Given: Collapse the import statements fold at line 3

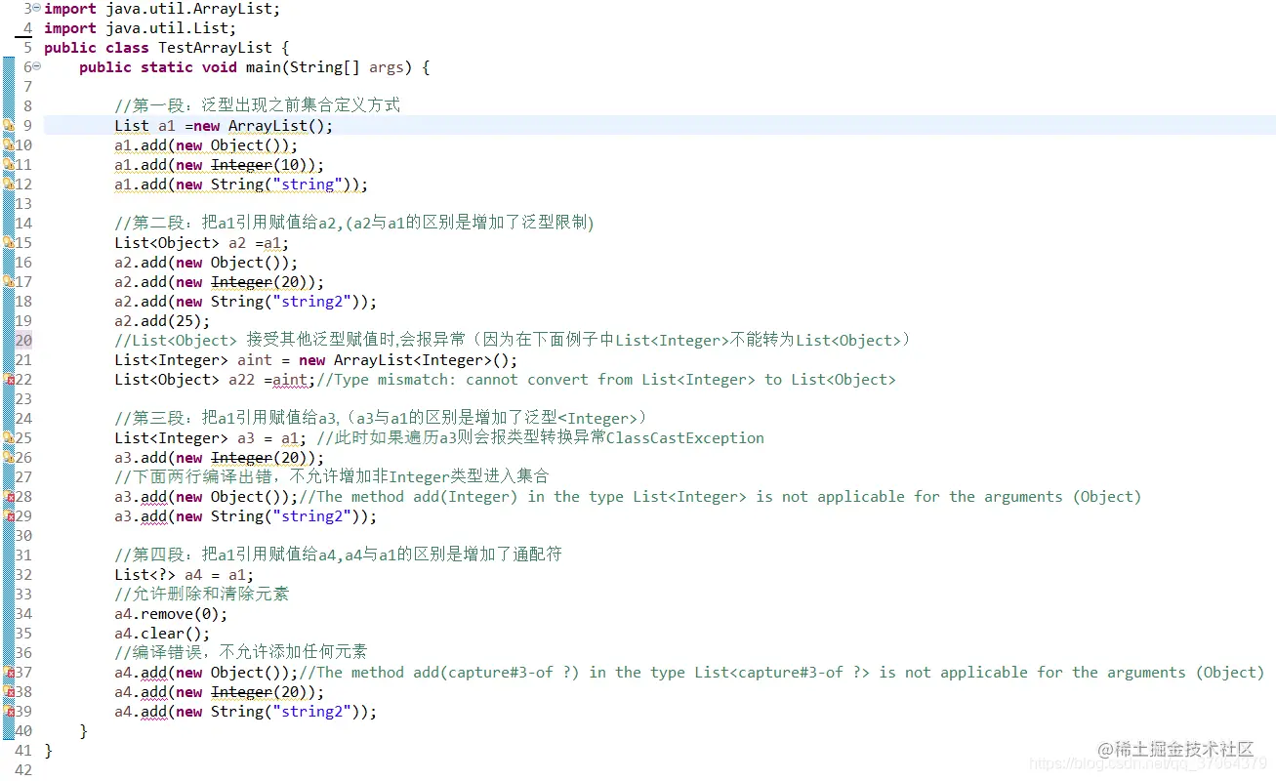Looking at the screenshot, I should point(36,8).
